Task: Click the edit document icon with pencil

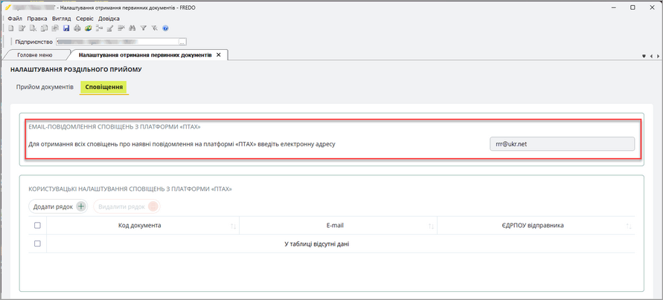Action: coord(22,28)
